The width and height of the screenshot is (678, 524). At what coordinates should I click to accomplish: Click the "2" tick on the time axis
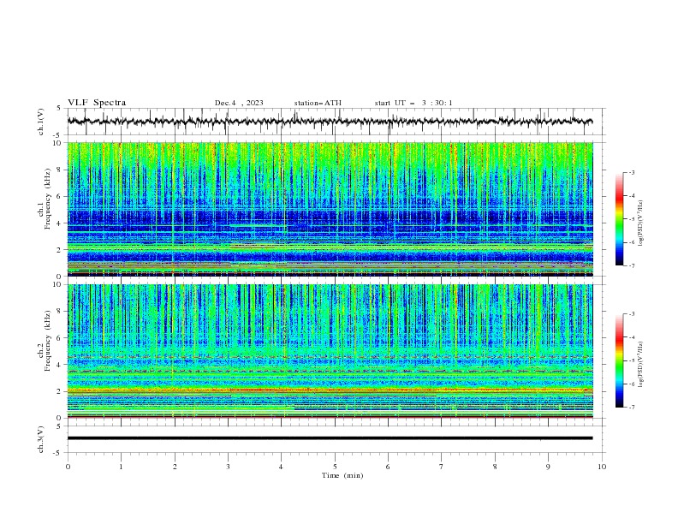coord(175,467)
